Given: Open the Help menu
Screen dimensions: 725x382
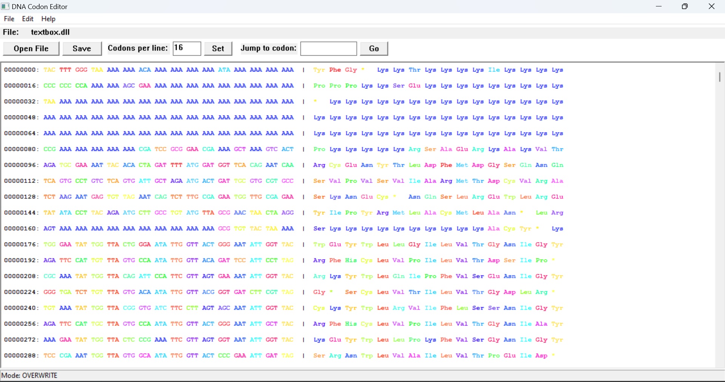Looking at the screenshot, I should pos(48,19).
